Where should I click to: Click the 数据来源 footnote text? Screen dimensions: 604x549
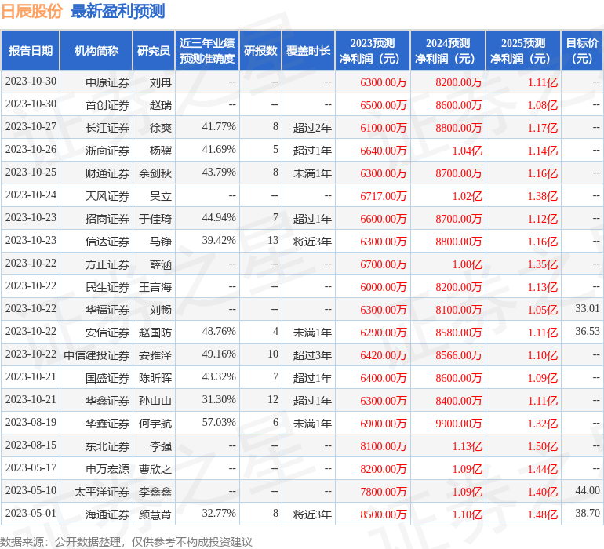[x=126, y=542]
